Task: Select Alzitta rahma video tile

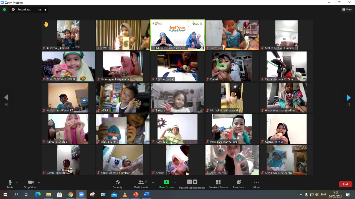Action: pyautogui.click(x=123, y=129)
